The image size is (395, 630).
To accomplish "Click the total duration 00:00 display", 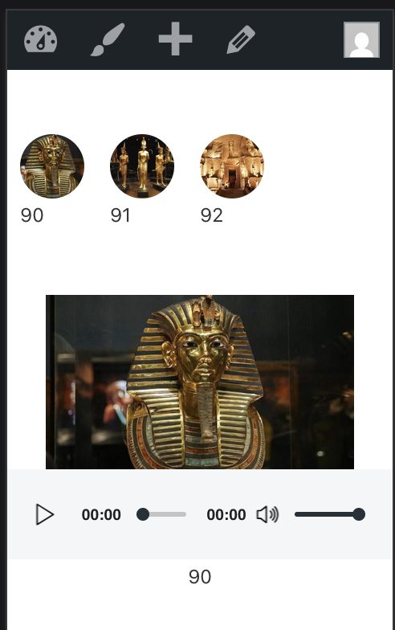I will tap(226, 514).
